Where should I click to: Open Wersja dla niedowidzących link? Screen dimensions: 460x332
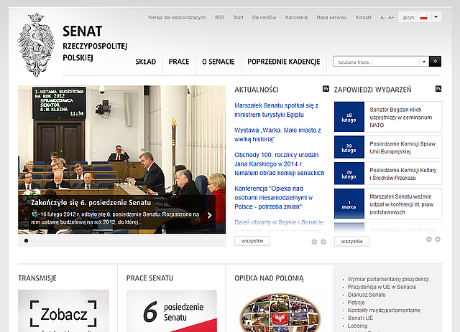(x=177, y=17)
